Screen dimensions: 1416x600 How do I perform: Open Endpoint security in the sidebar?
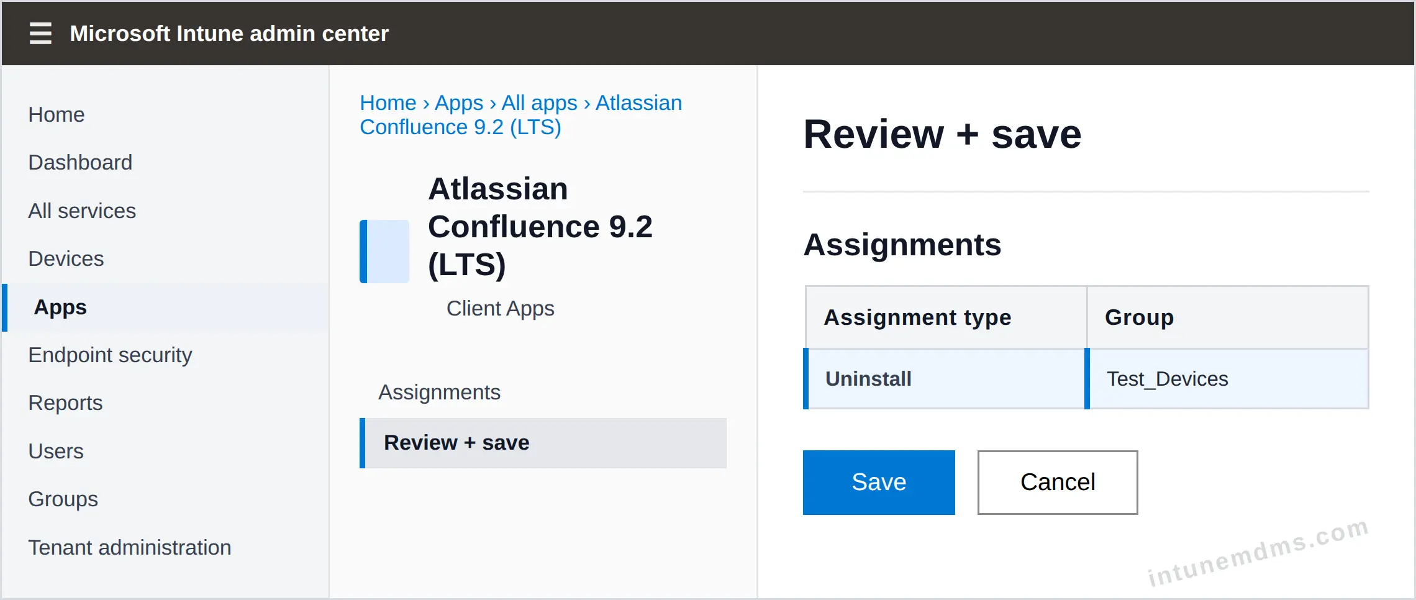pyautogui.click(x=110, y=355)
